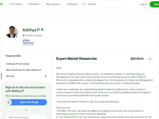Screen dimensions: 159x119
Task: Click the Google logo on the sign-in button
Action: click(9, 102)
